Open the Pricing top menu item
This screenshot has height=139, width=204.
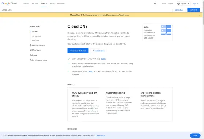coord(52,4)
